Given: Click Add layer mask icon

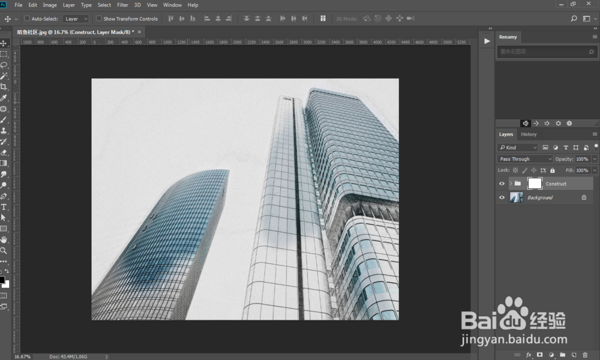Looking at the screenshot, I should 539,355.
